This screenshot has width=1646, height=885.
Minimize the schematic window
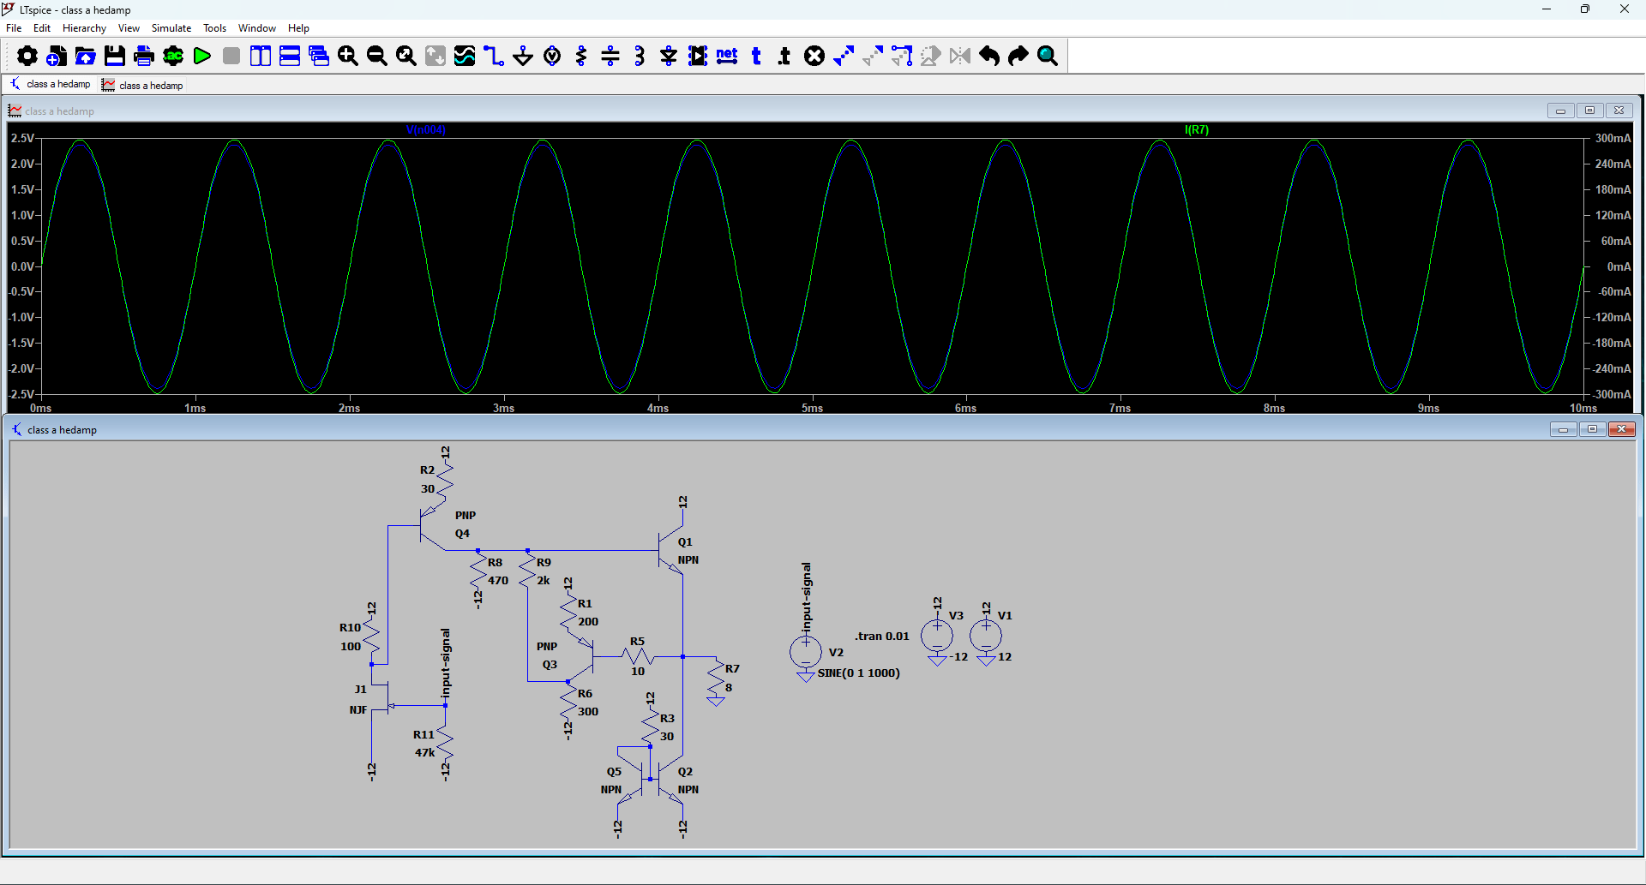tap(1563, 429)
